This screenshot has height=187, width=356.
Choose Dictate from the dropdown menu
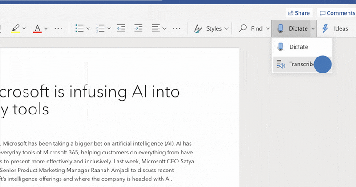302,47
